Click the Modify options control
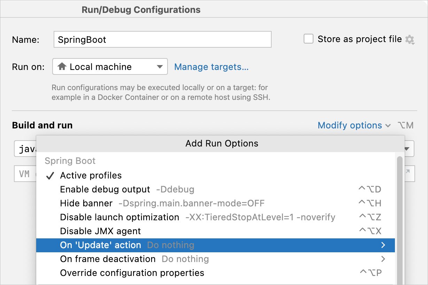The image size is (428, 285). click(350, 125)
